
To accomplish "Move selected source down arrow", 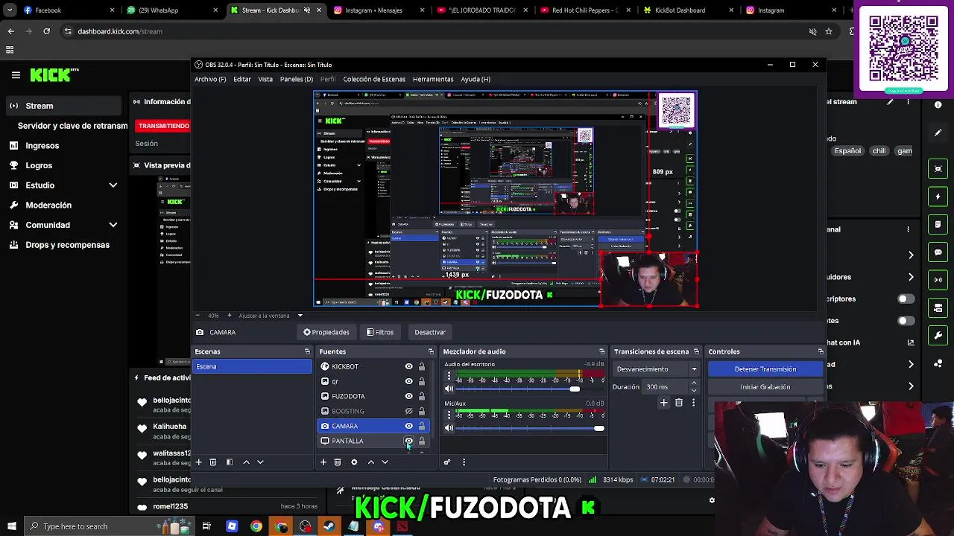I will [x=385, y=462].
